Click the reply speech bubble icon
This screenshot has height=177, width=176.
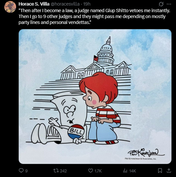21,170
